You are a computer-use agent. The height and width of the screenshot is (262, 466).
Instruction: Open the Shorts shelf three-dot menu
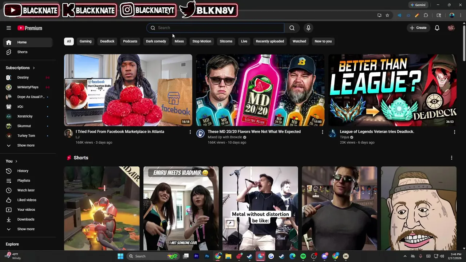[x=451, y=158]
